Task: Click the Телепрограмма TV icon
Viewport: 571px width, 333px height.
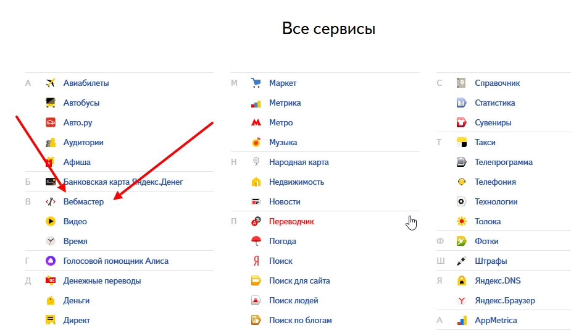Action: (x=461, y=162)
